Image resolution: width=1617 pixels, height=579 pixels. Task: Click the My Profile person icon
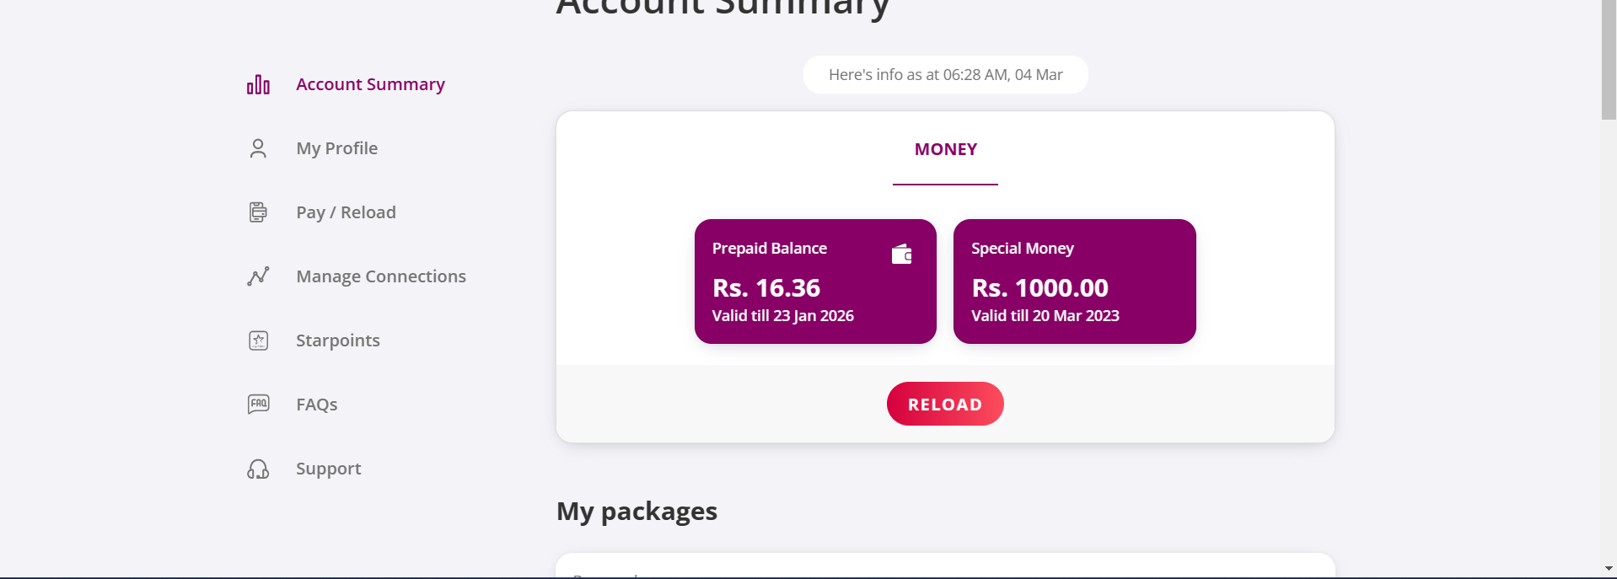pos(258,148)
